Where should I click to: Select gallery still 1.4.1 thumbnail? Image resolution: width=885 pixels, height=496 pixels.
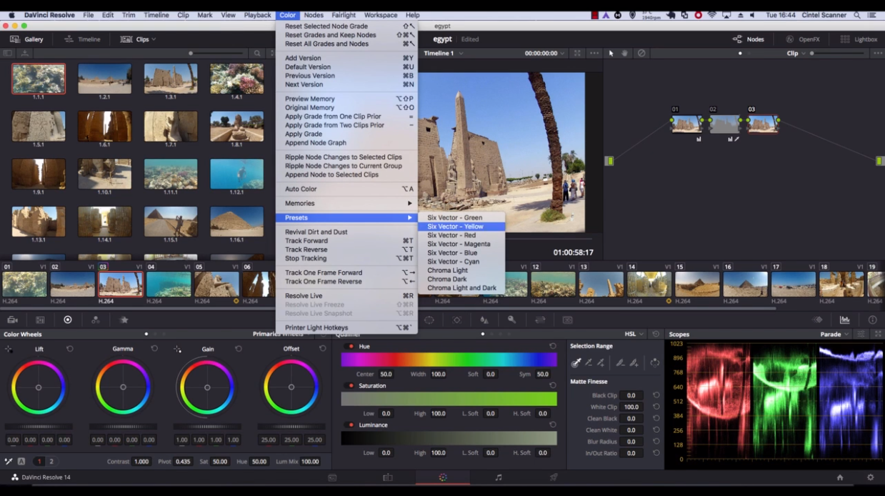point(237,79)
